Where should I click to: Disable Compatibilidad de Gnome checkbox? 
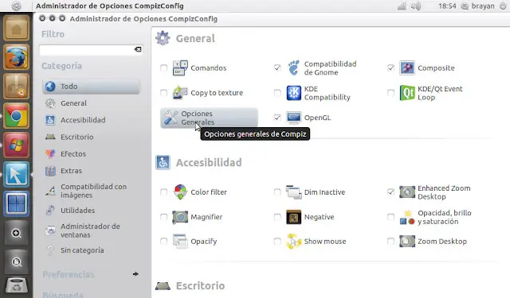[277, 68]
